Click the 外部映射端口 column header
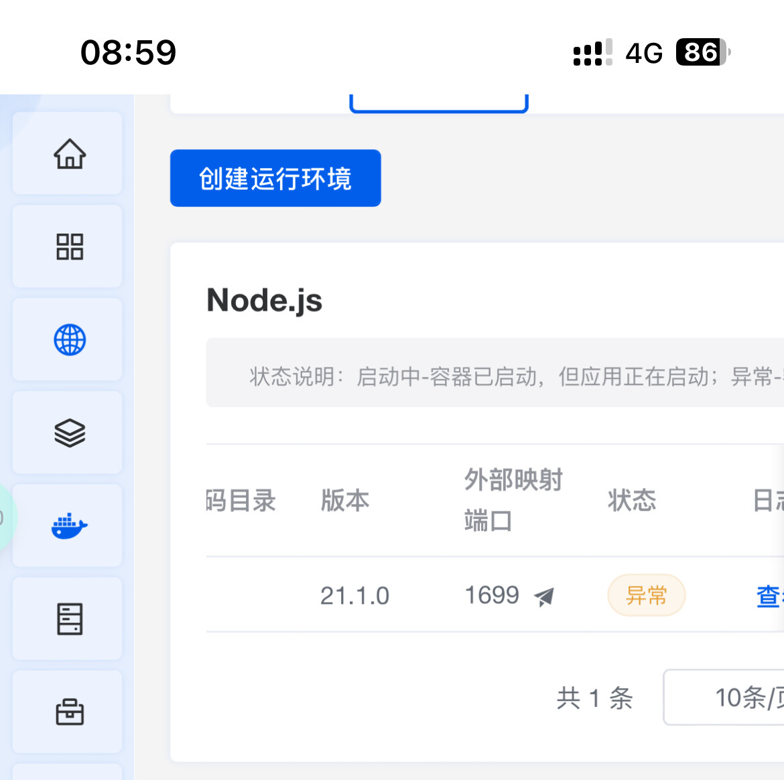Screen dimensions: 784x780 (x=513, y=500)
